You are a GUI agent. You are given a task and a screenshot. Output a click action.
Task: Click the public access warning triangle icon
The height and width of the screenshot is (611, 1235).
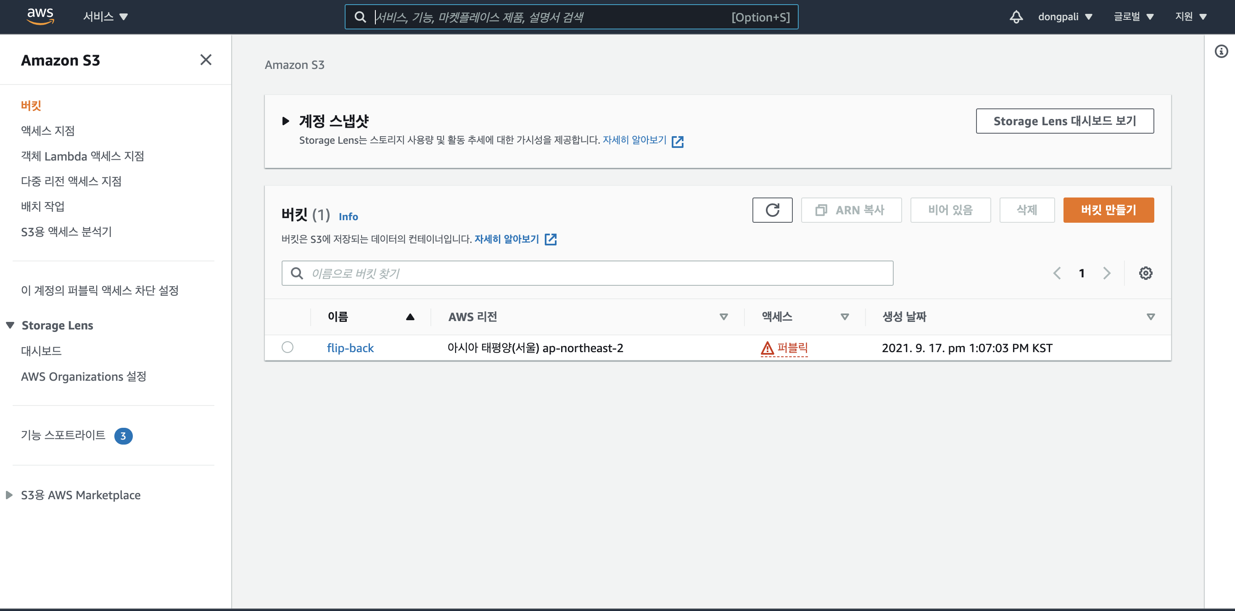(767, 348)
